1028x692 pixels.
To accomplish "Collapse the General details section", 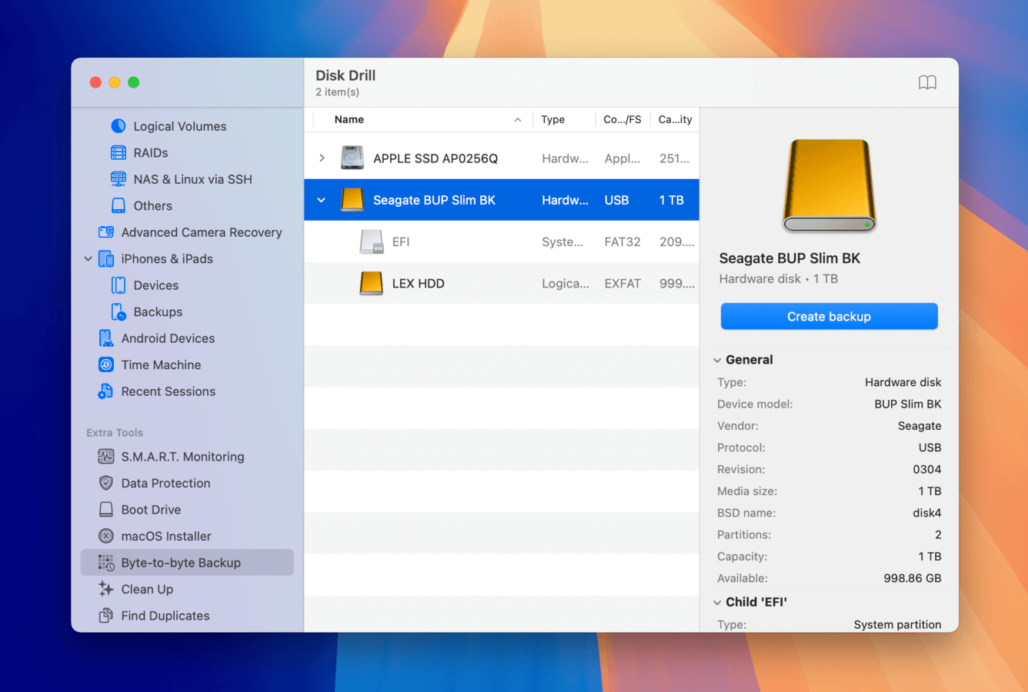I will point(717,360).
